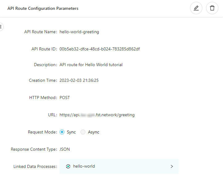Click the hello-world-greeting route name
The height and width of the screenshot is (183, 223).
point(79,32)
